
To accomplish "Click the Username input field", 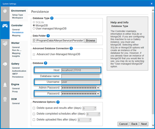I will pyautogui.click(x=80, y=82).
